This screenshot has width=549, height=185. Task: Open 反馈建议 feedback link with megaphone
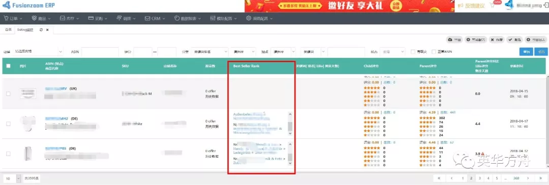(471, 6)
